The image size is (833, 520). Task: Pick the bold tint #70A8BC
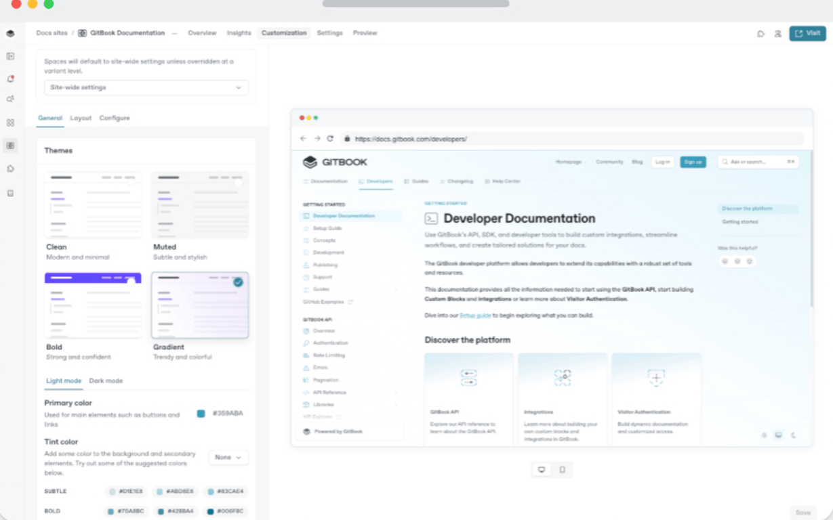125,511
